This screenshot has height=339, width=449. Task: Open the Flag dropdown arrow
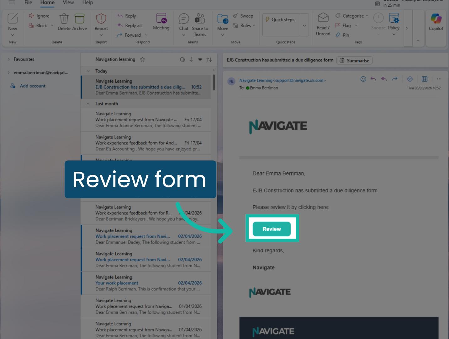[356, 25]
